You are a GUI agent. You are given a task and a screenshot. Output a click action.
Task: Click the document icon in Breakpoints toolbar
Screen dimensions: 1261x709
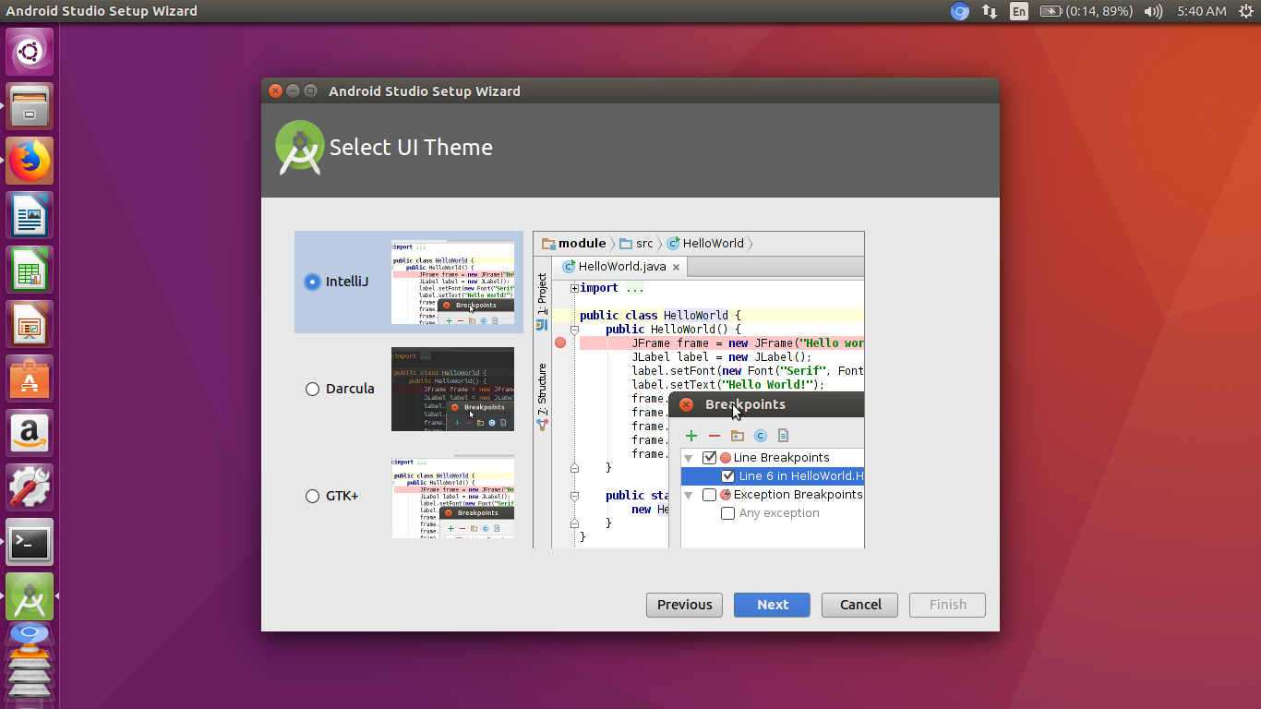pos(783,436)
